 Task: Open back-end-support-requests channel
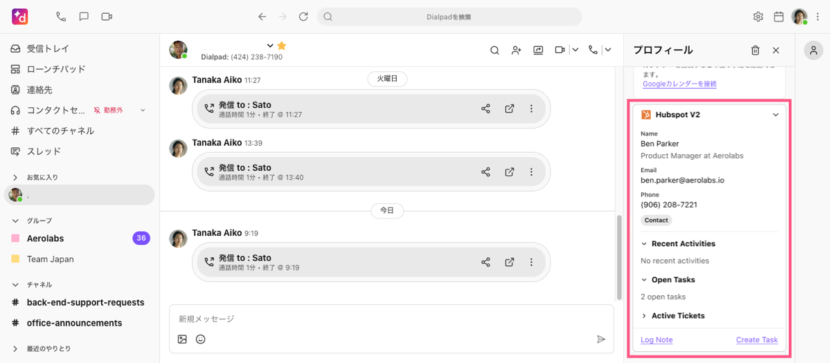coord(80,302)
